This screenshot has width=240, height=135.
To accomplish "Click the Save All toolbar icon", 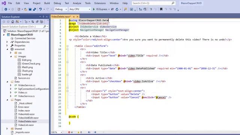I will coord(34,9).
